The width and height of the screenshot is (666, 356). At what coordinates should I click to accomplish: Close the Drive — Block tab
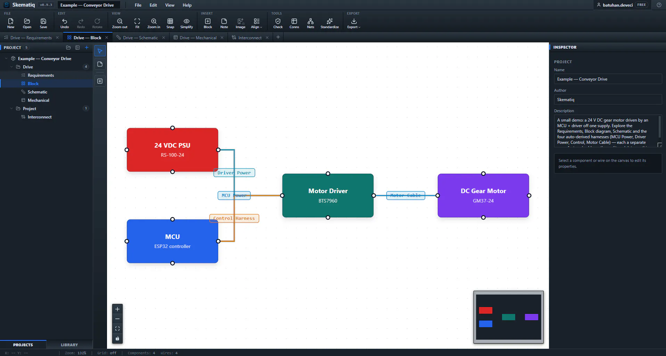[107, 38]
